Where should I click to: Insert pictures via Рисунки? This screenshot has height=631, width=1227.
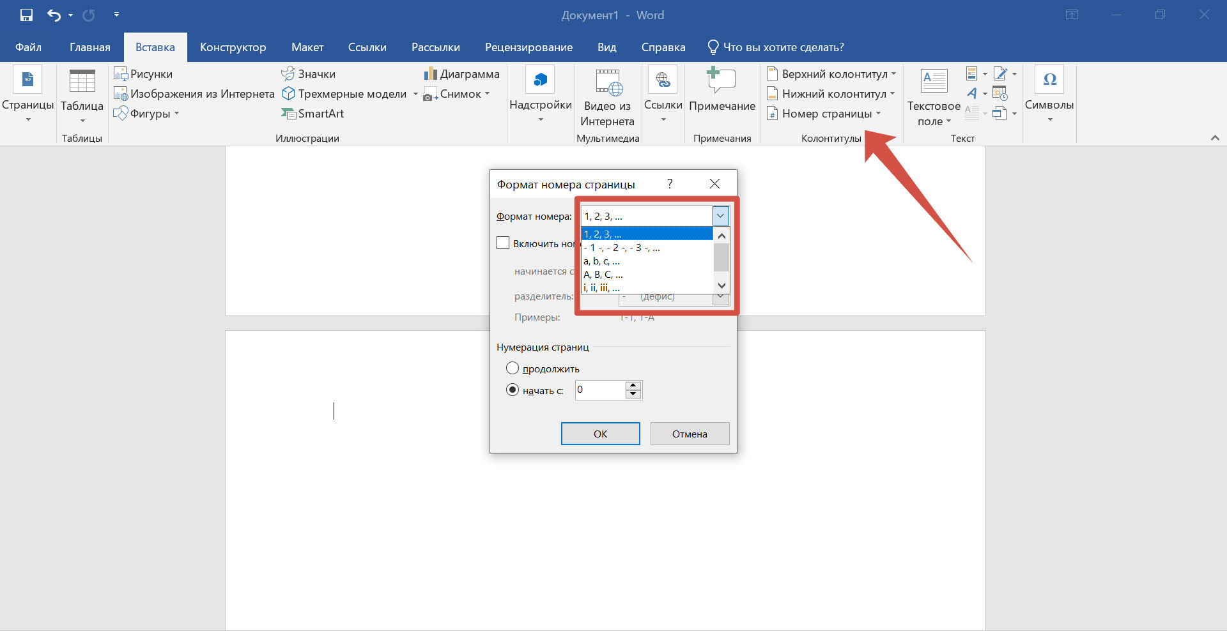[143, 74]
